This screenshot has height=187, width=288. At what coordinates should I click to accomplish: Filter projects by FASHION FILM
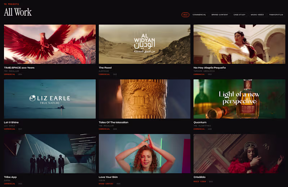(x=276, y=15)
